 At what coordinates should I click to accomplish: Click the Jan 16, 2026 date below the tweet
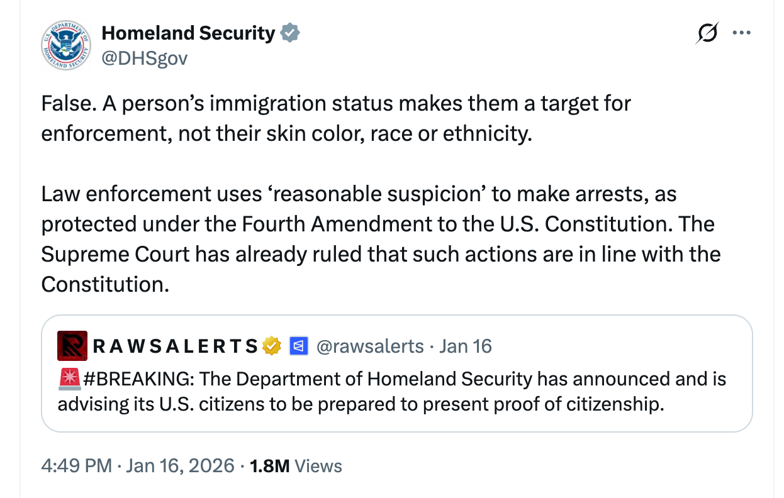[181, 466]
